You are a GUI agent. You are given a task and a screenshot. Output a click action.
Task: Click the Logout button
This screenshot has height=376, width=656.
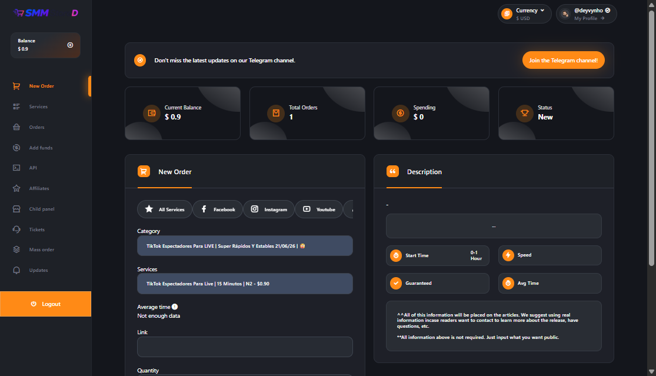(46, 304)
